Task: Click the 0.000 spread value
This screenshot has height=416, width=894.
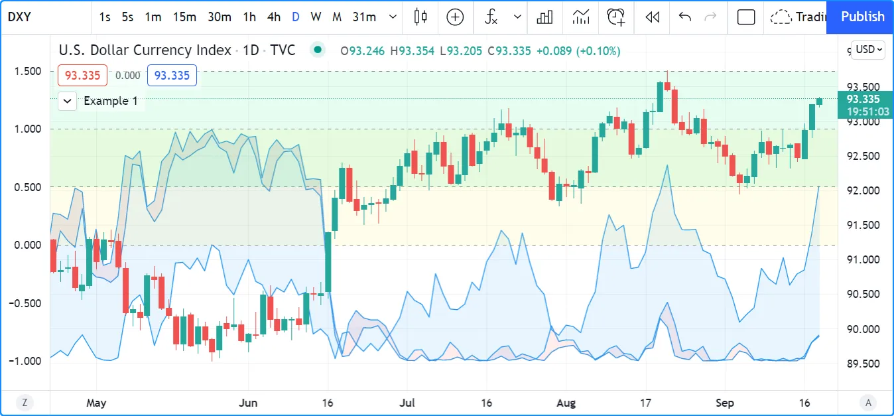Action: (x=127, y=76)
